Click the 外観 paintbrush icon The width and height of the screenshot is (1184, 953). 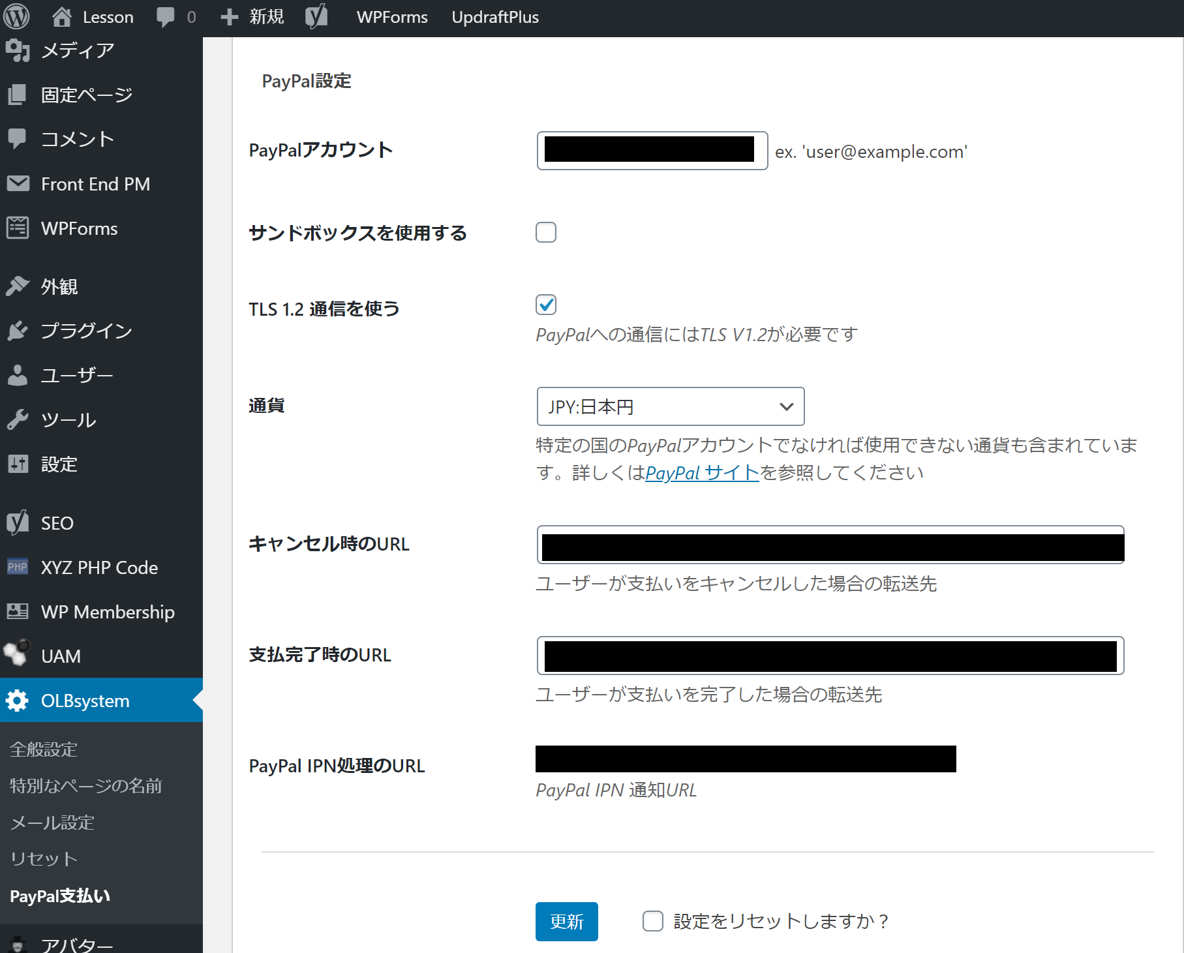(x=18, y=286)
